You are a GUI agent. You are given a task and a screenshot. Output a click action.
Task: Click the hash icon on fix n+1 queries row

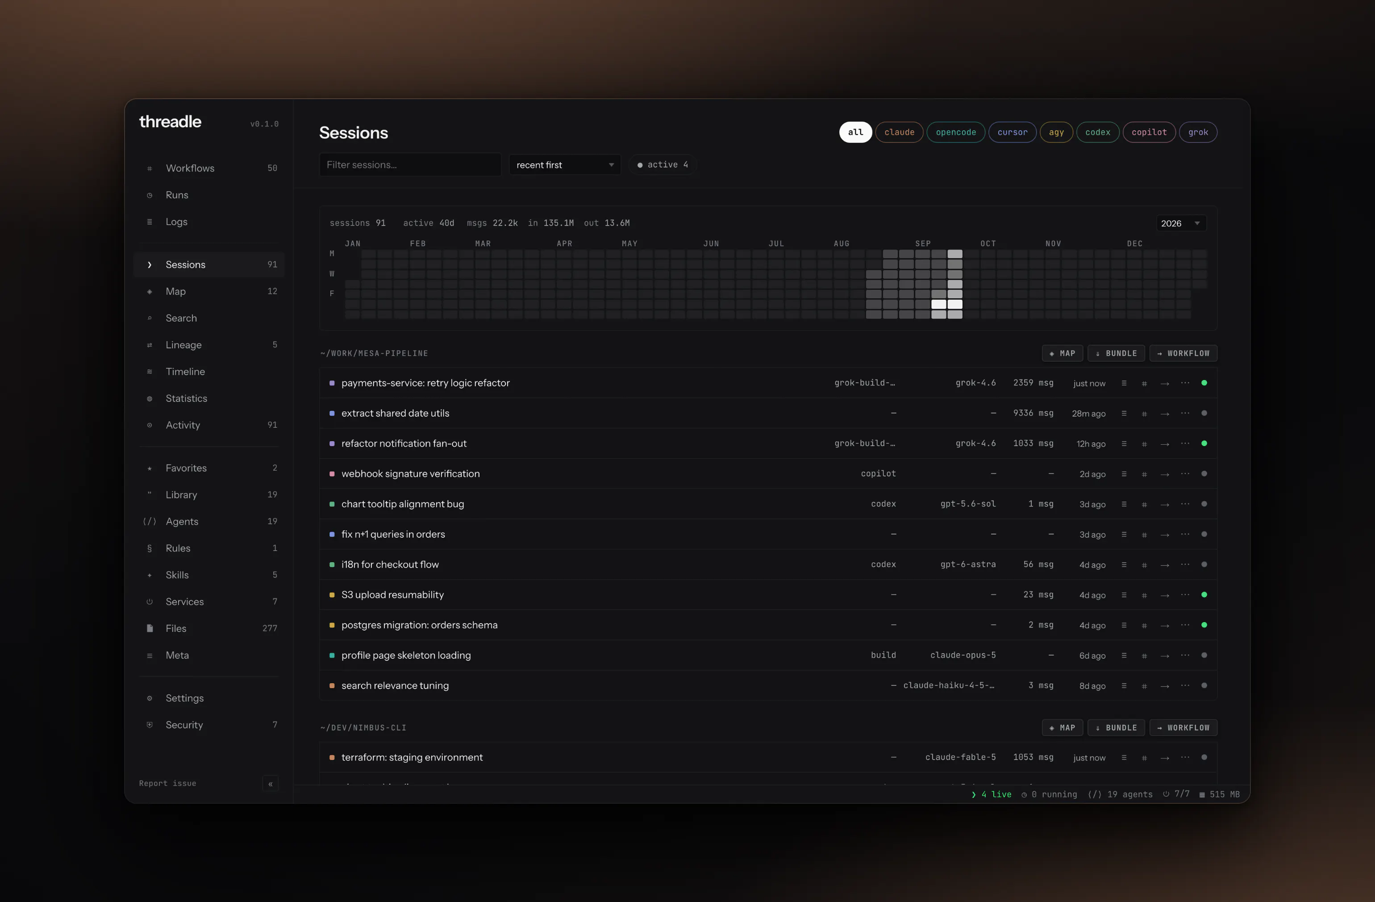click(x=1144, y=535)
